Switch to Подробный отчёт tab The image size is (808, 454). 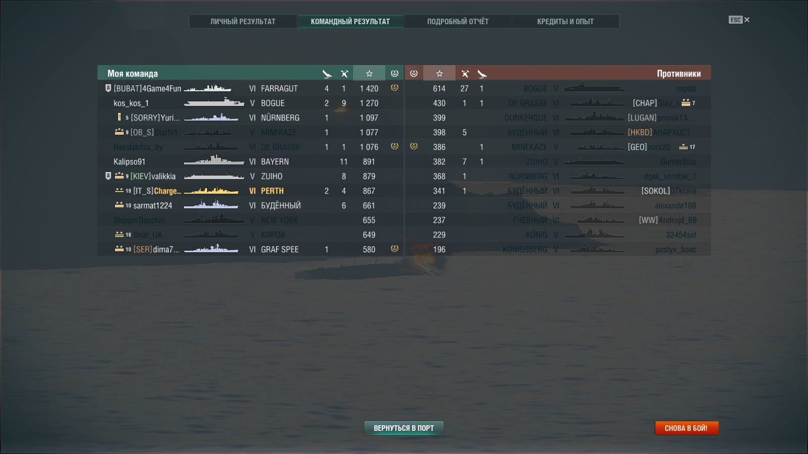458,21
